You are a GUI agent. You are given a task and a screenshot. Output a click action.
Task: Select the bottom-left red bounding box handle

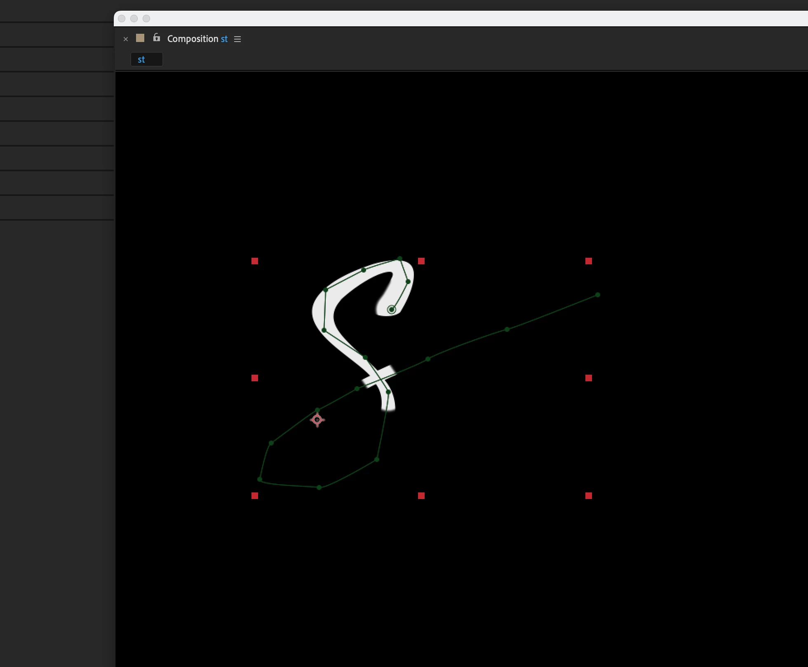click(255, 496)
